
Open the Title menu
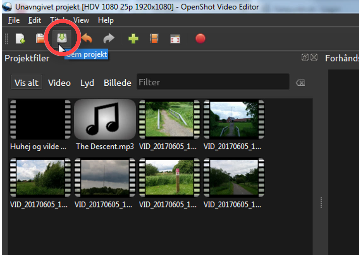pos(57,20)
